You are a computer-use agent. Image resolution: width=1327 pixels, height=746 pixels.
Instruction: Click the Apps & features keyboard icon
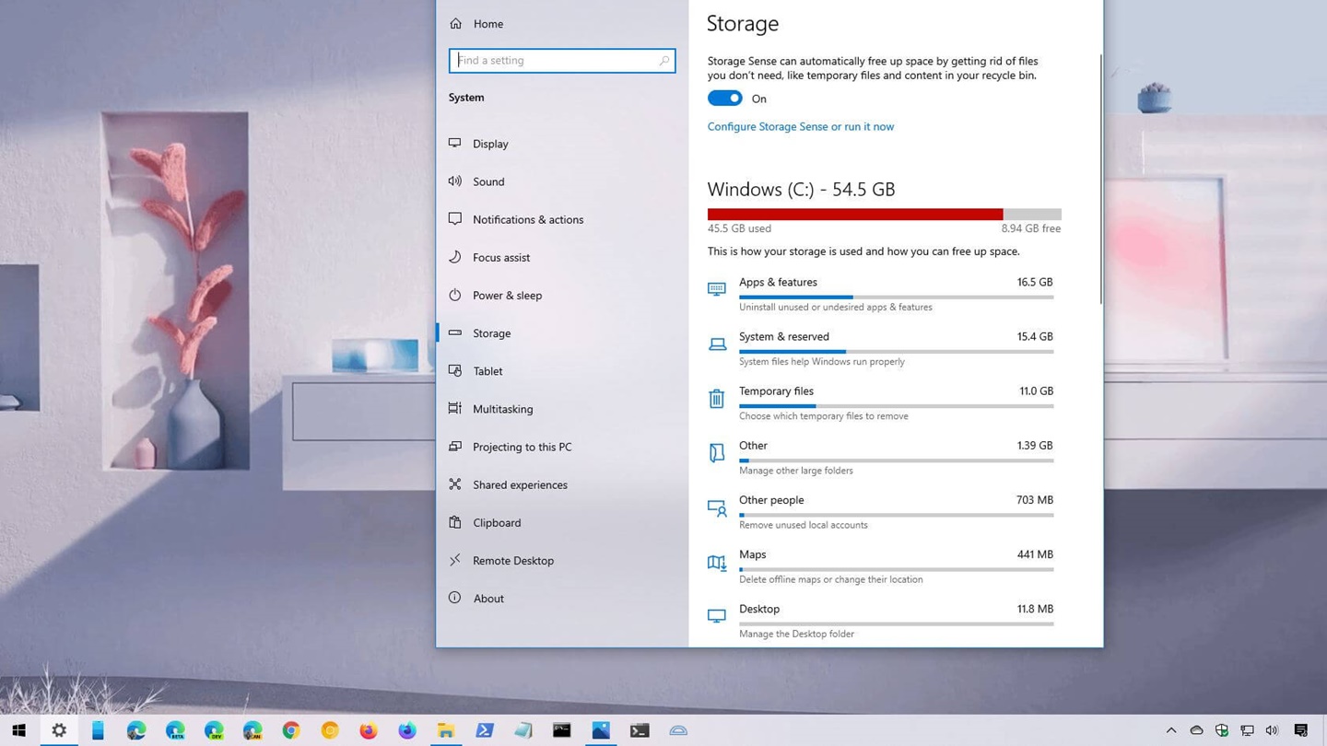[x=716, y=289]
